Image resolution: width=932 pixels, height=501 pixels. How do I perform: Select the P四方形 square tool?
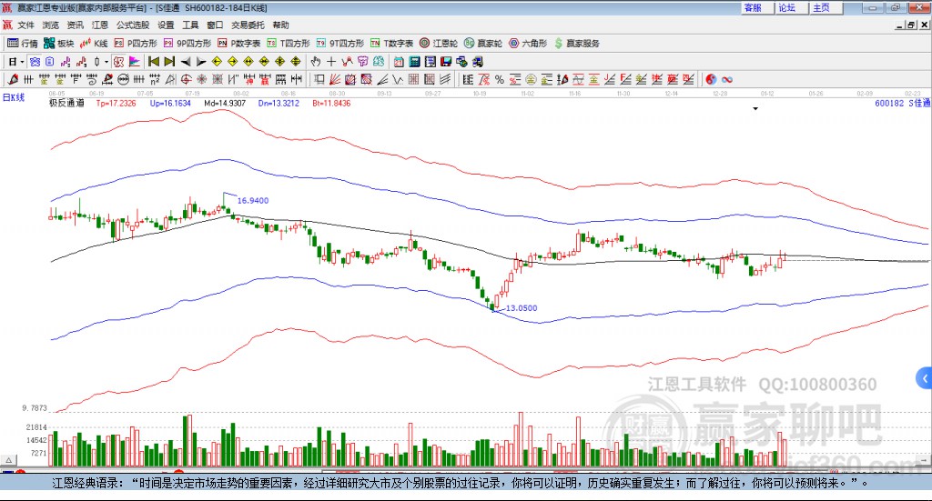click(136, 44)
